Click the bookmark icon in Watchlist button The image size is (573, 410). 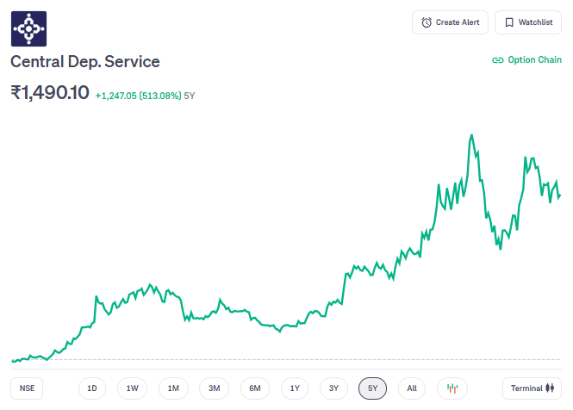[509, 22]
